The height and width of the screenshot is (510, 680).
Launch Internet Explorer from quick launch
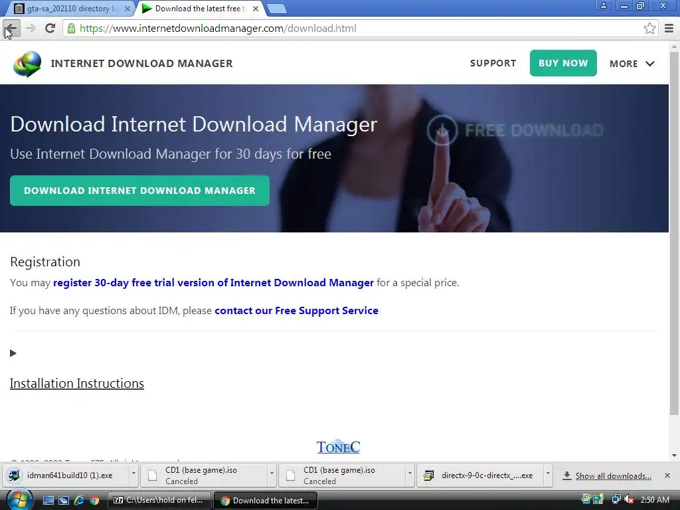coord(79,500)
